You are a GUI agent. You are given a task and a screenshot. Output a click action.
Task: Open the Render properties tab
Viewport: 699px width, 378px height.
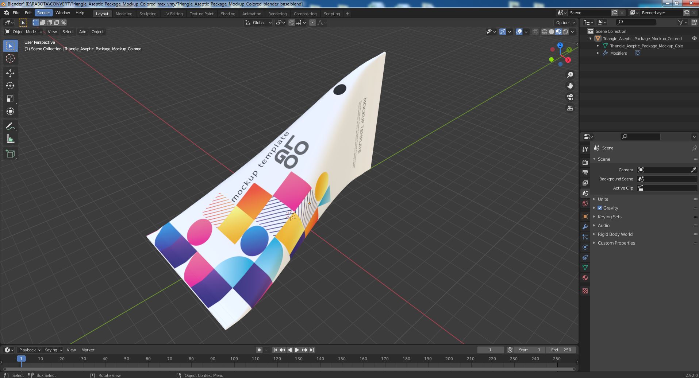pyautogui.click(x=585, y=162)
